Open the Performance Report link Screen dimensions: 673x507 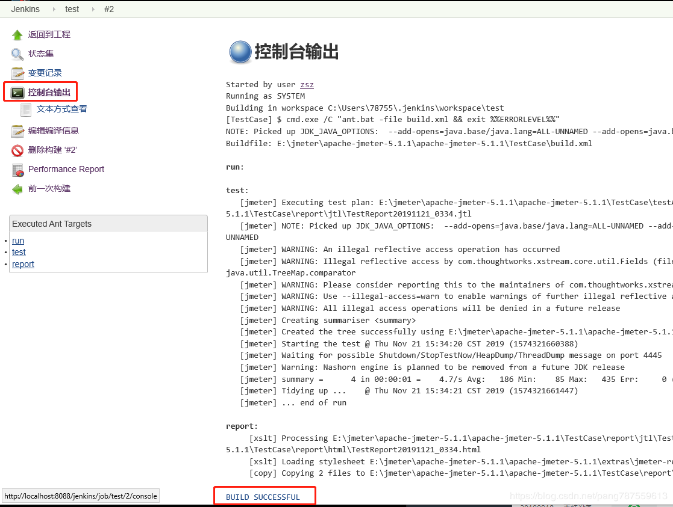[x=66, y=169]
